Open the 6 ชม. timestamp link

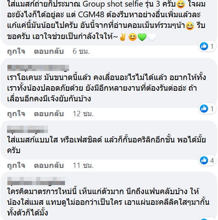[x=81, y=51]
